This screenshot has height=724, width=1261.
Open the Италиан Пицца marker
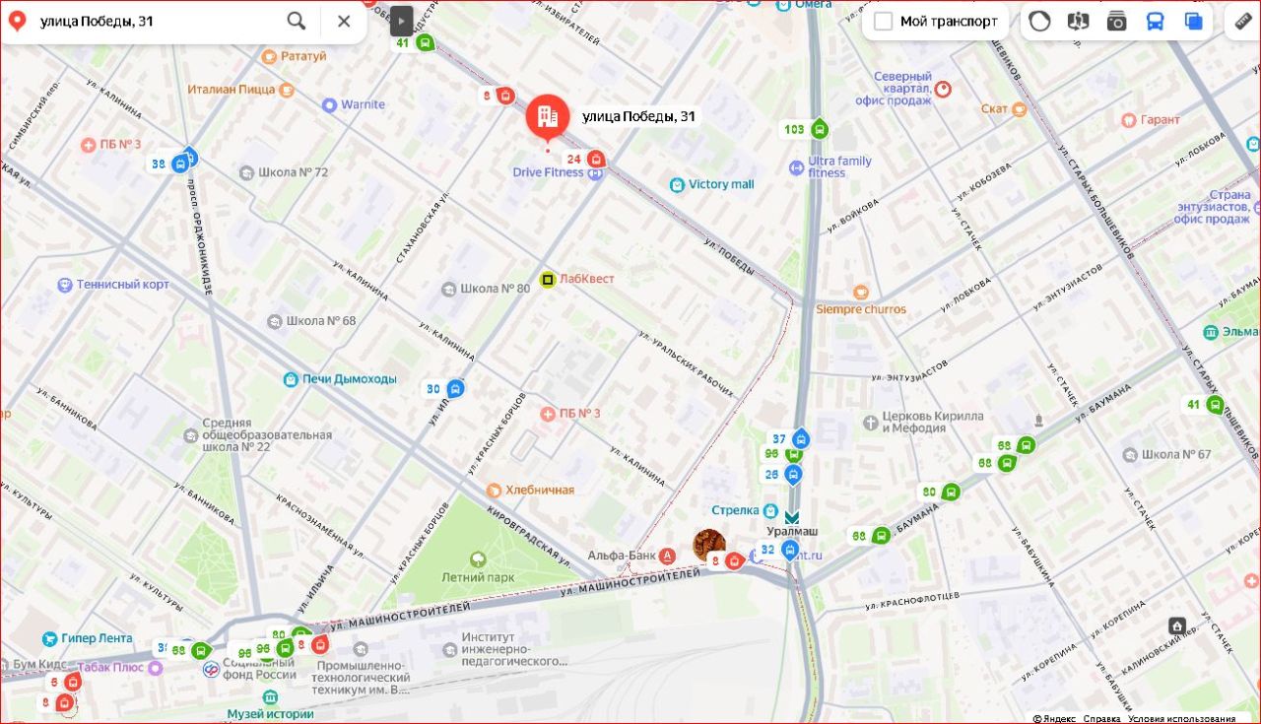click(287, 90)
